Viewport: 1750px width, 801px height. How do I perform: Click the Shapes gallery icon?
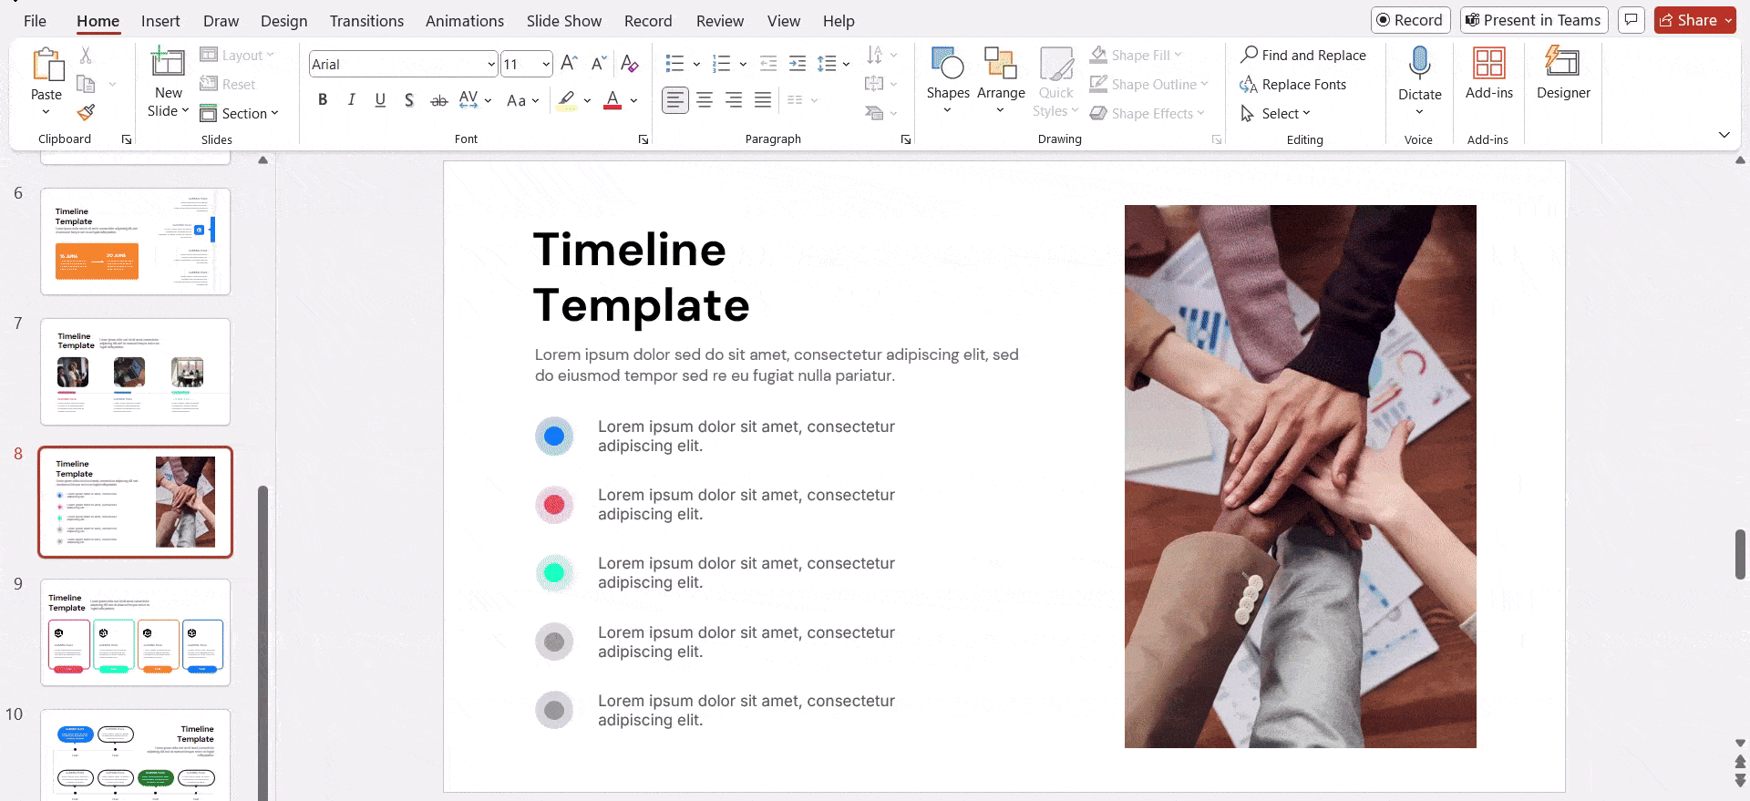click(x=947, y=64)
